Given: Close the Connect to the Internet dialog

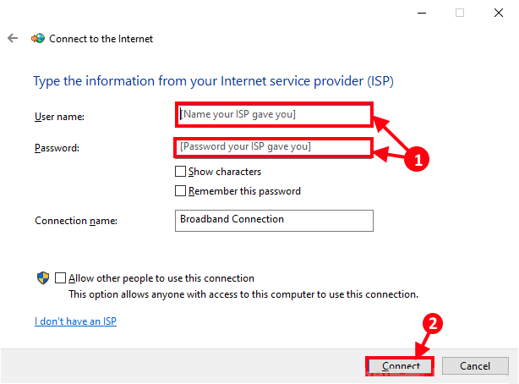Looking at the screenshot, I should click(x=499, y=13).
